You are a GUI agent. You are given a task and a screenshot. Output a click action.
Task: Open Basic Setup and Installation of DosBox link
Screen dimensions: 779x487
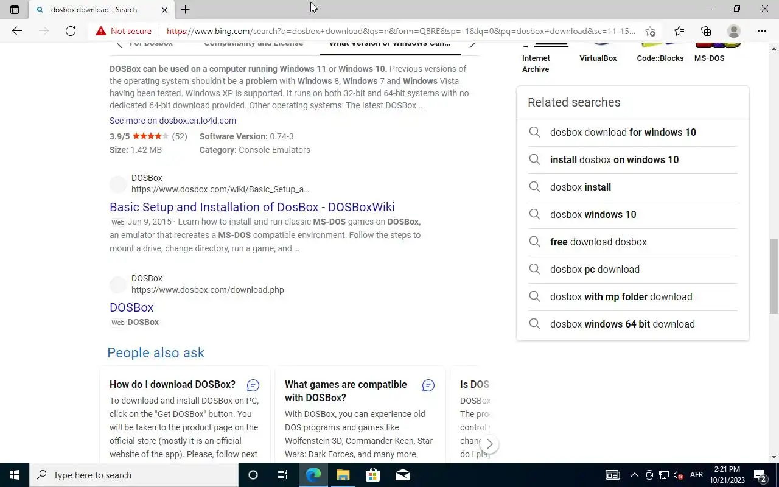tap(252, 207)
